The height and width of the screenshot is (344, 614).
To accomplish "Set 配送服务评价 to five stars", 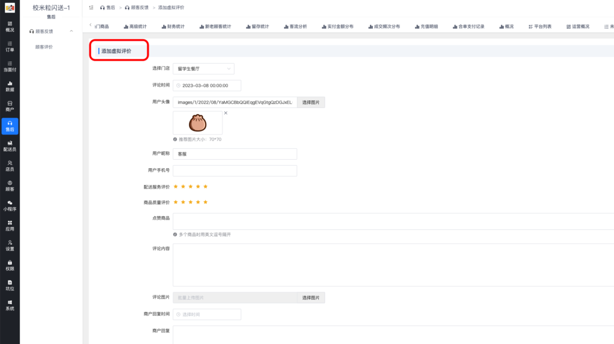I will coord(206,187).
